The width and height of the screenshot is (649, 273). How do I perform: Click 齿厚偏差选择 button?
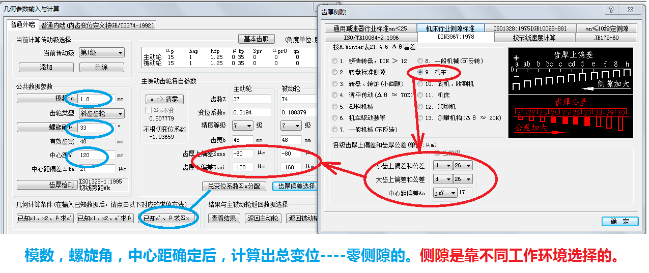point(295,187)
